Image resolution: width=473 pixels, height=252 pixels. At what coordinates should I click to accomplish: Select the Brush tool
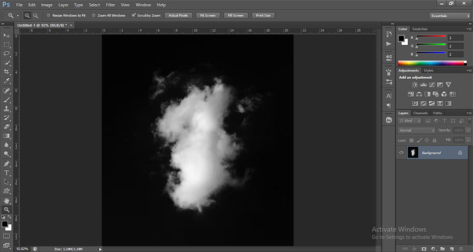pyautogui.click(x=6, y=100)
